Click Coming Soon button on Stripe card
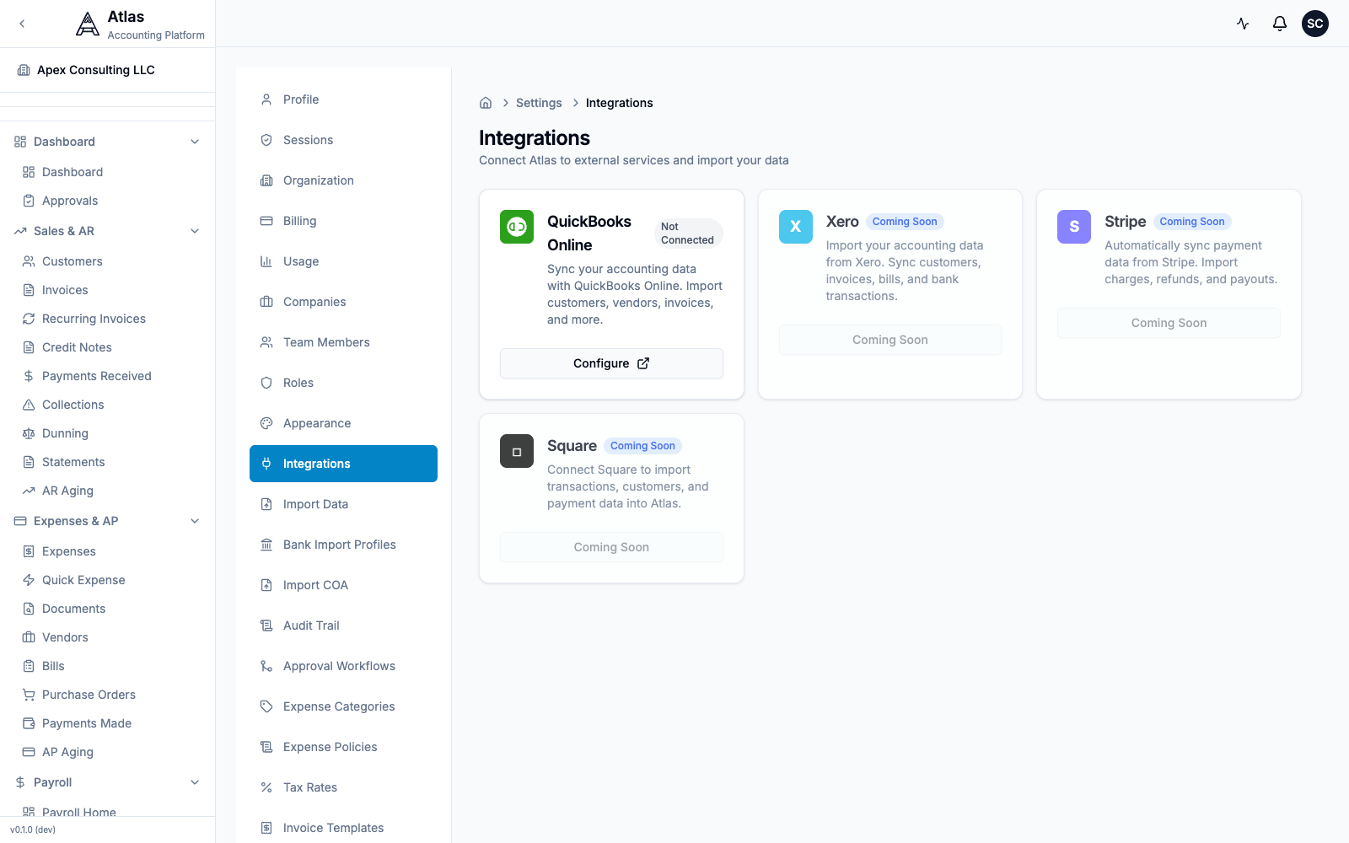The image size is (1349, 843). tap(1169, 323)
